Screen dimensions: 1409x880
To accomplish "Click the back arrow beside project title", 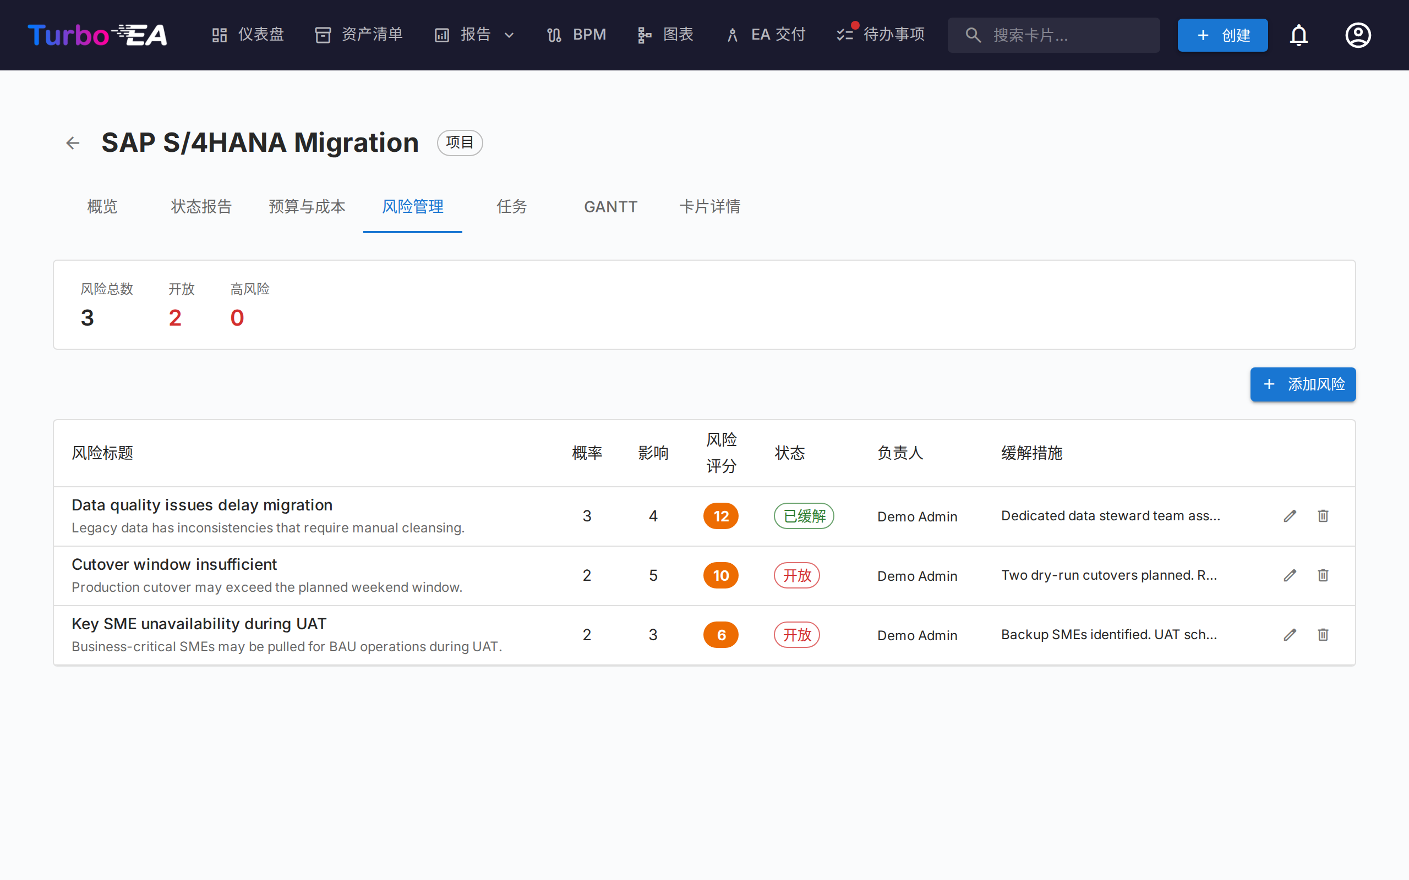I will pos(73,143).
